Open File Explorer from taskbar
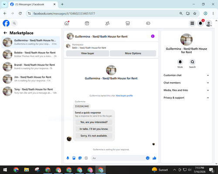 (x=27, y=170)
